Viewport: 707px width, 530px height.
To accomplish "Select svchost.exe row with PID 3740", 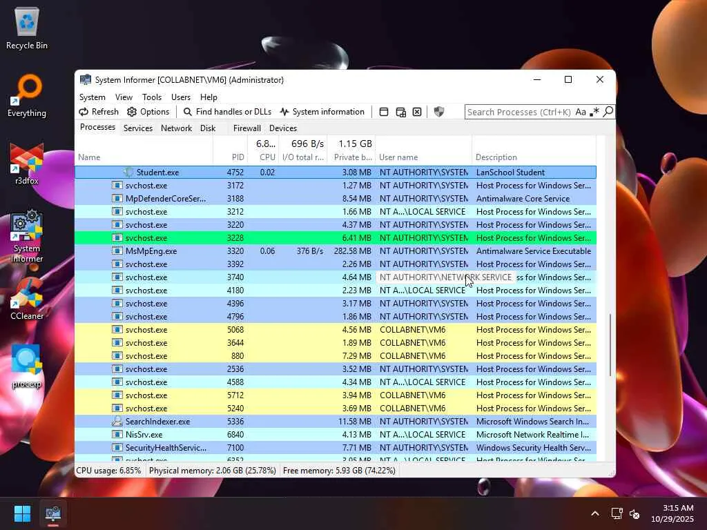I will (x=336, y=277).
